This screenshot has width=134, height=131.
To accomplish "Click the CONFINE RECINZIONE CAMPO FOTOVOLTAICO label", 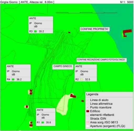I will point(101,60).
